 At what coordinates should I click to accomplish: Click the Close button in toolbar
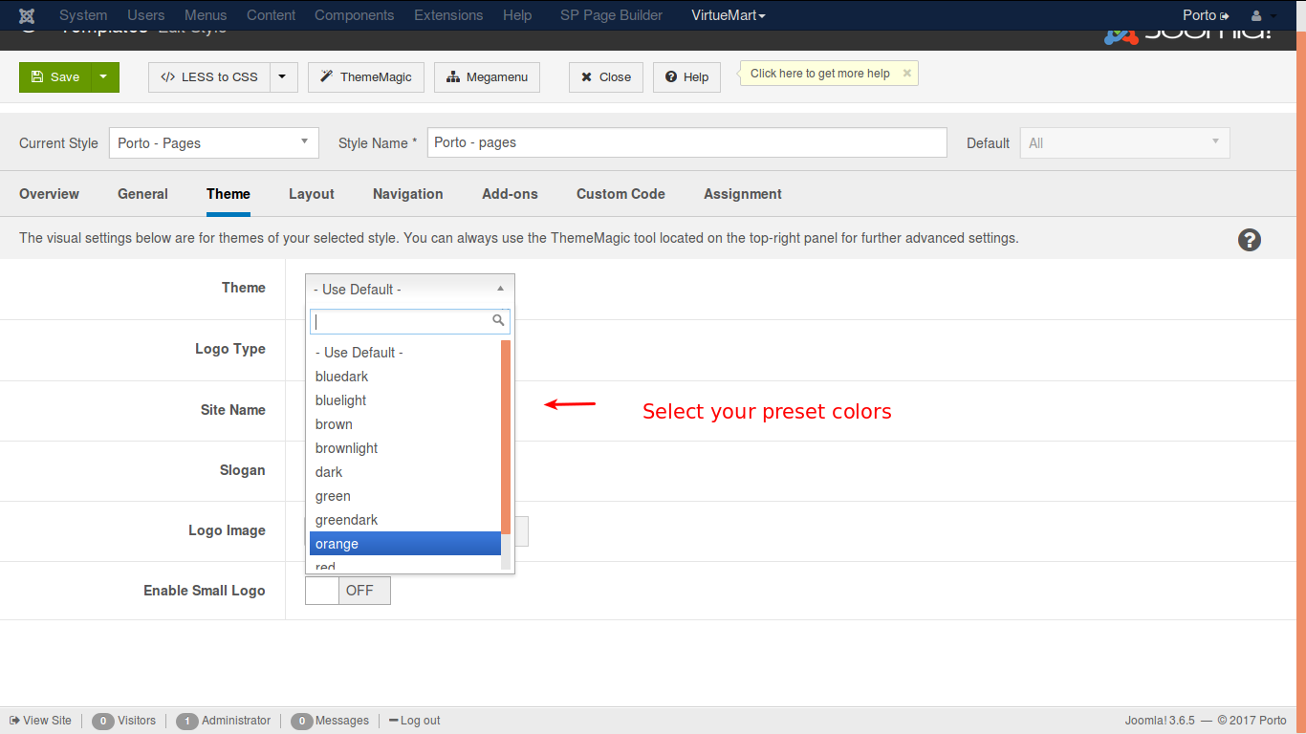(606, 77)
